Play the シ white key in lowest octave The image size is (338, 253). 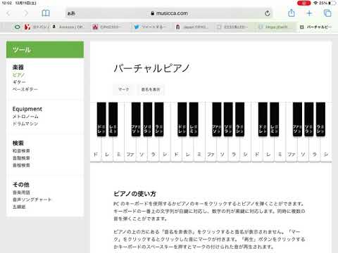[x=165, y=150]
